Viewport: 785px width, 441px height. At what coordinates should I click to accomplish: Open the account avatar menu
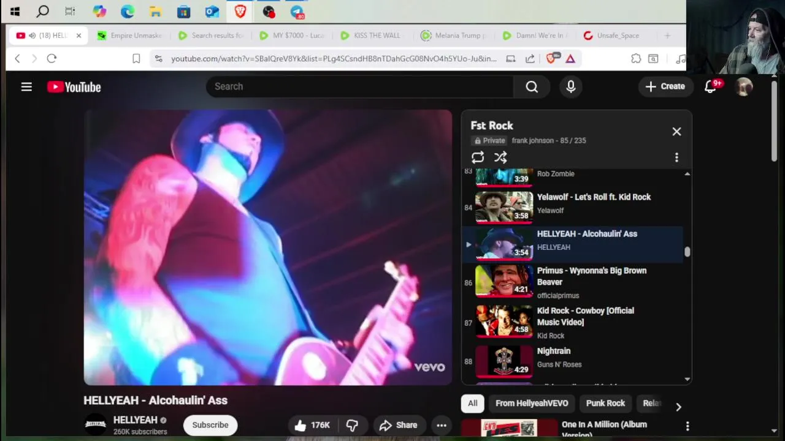[x=744, y=86]
